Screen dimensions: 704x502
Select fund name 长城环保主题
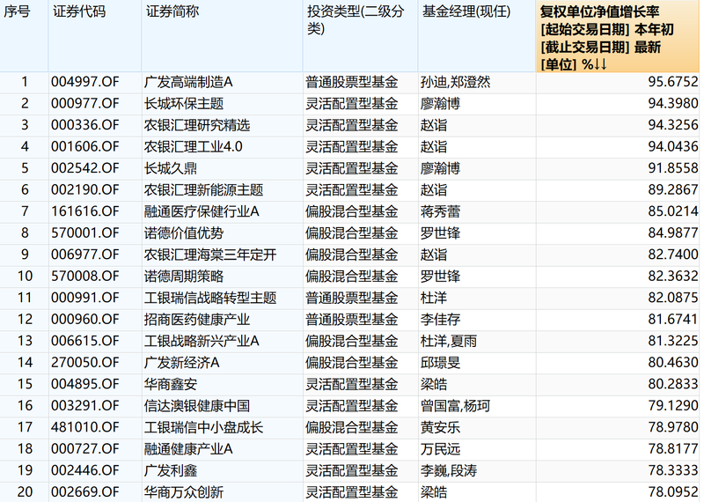pyautogui.click(x=184, y=104)
